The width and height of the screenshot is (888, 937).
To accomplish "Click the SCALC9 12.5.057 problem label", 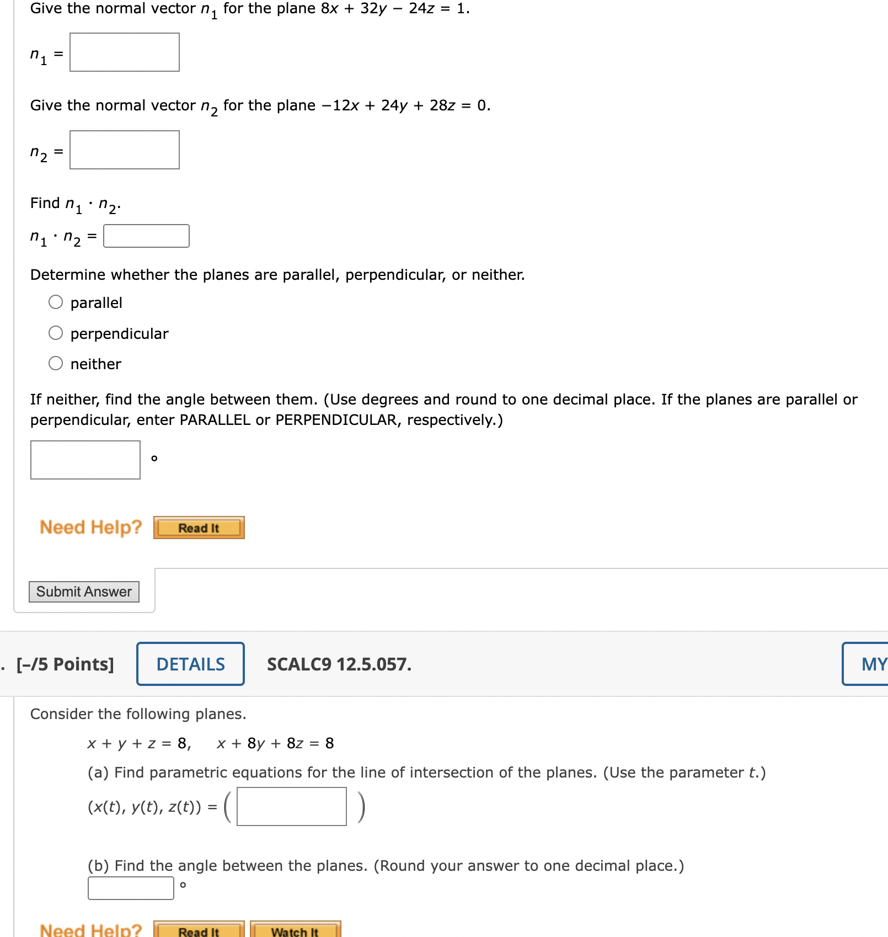I will coord(339,664).
